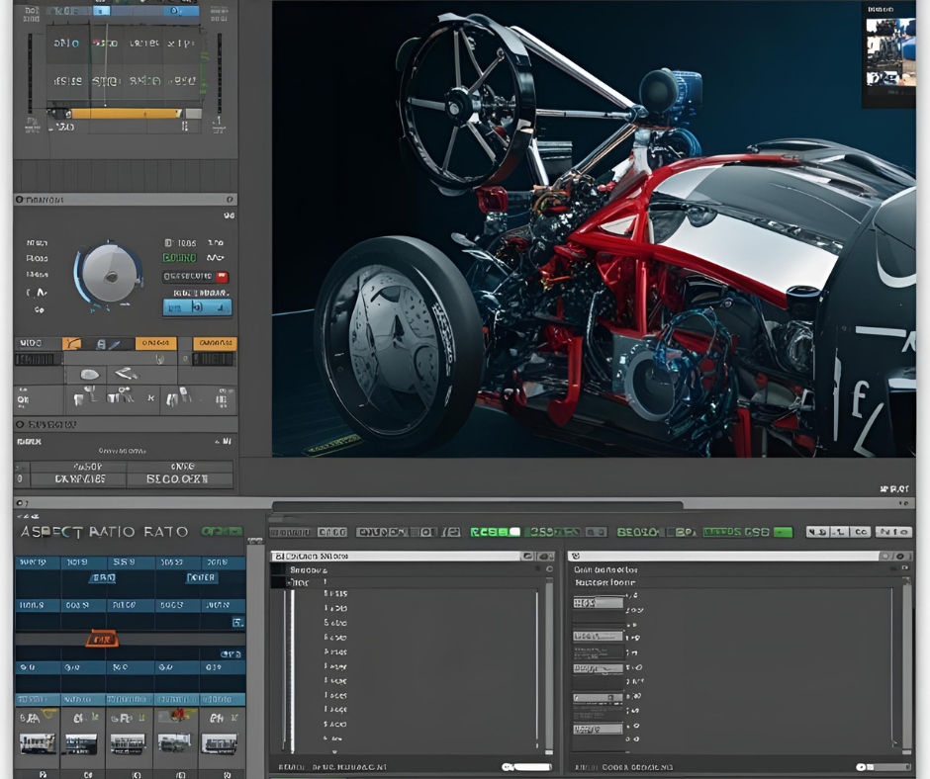Toggle the circle at the timeline bar's left end
The width and height of the screenshot is (930, 779).
click(x=20, y=503)
